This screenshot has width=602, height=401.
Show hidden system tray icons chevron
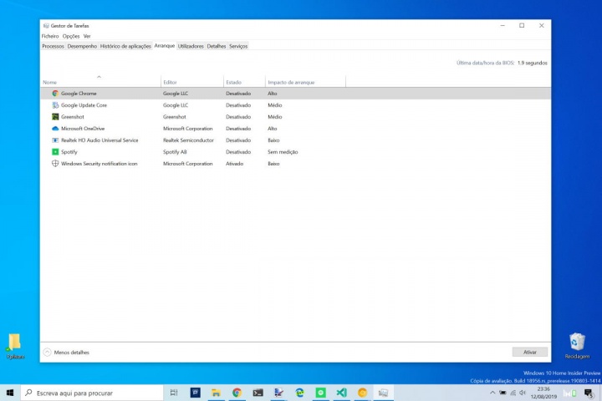click(x=492, y=393)
